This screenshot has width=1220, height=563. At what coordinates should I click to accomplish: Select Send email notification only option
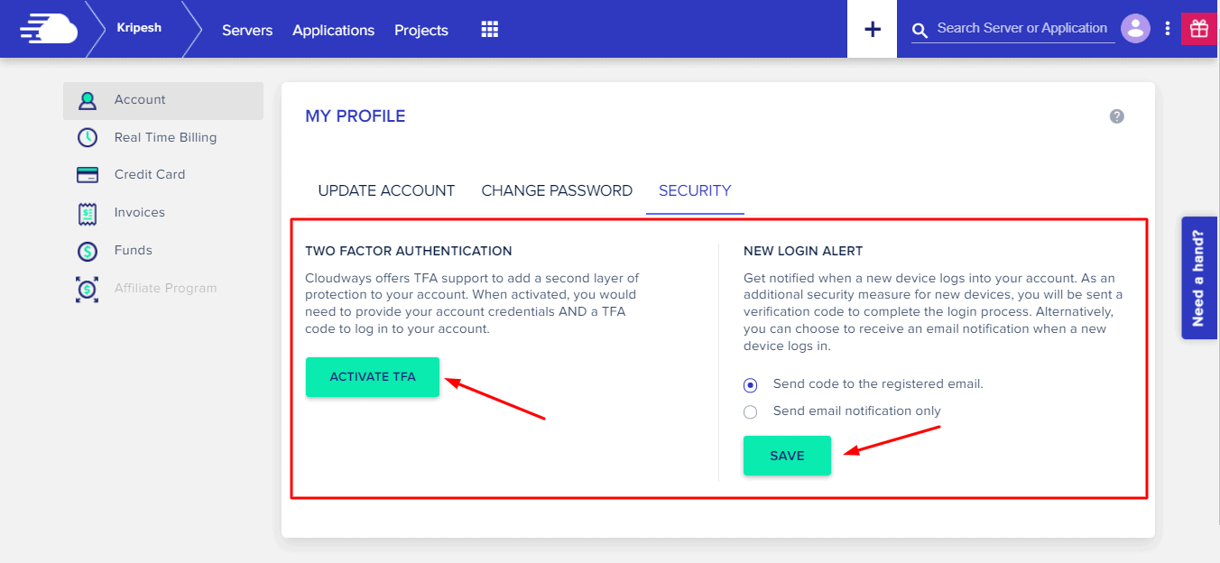click(x=751, y=412)
